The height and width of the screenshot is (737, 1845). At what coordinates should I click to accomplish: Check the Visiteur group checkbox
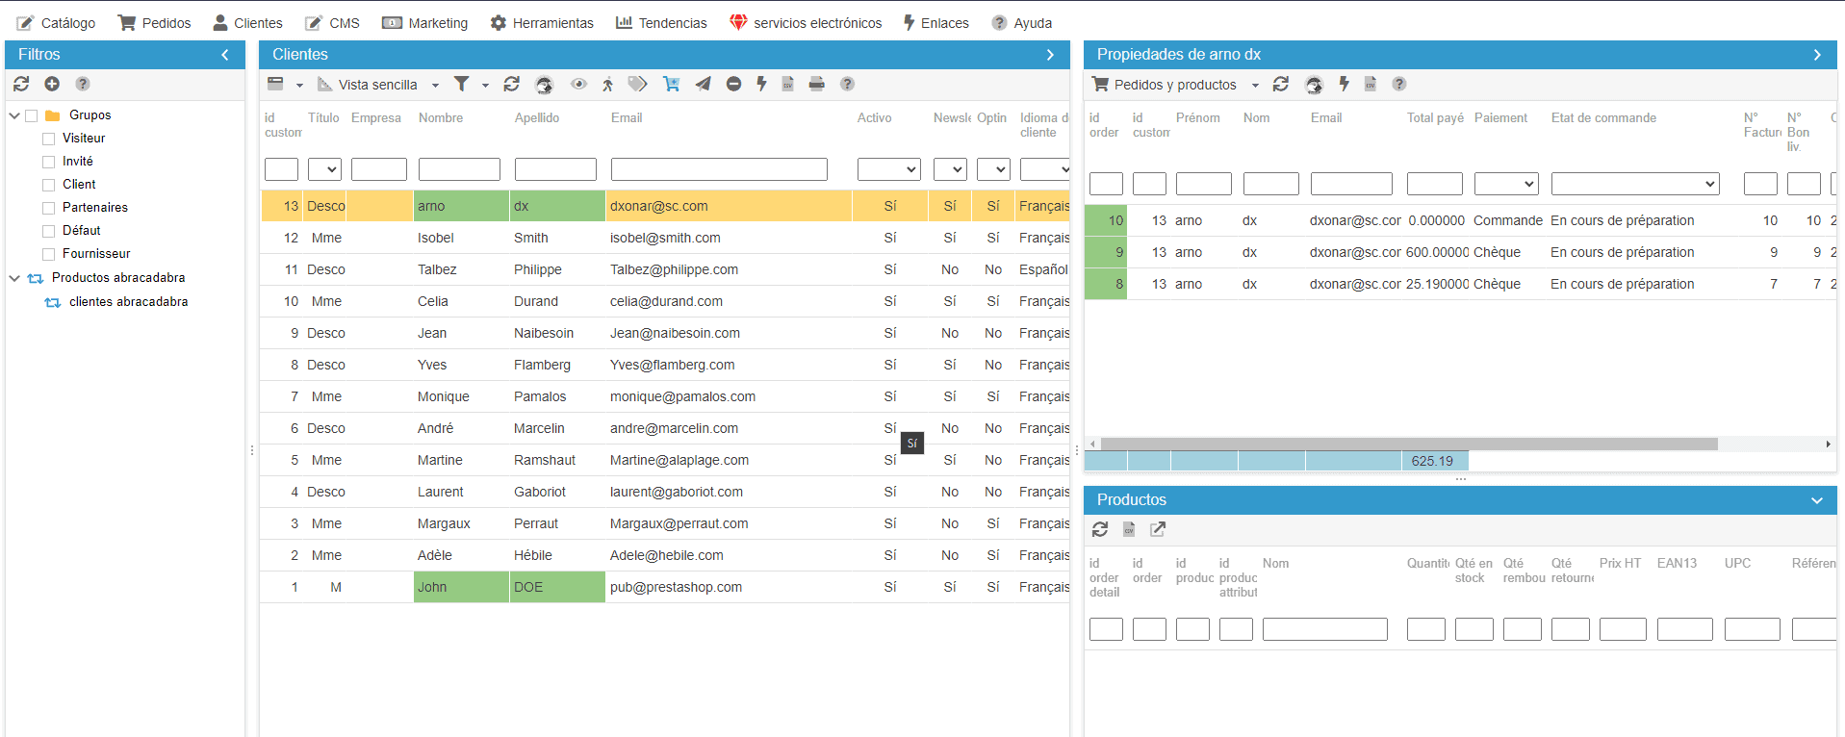pos(48,139)
